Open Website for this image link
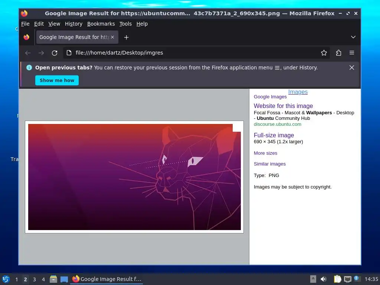The image size is (380, 285). click(x=283, y=106)
